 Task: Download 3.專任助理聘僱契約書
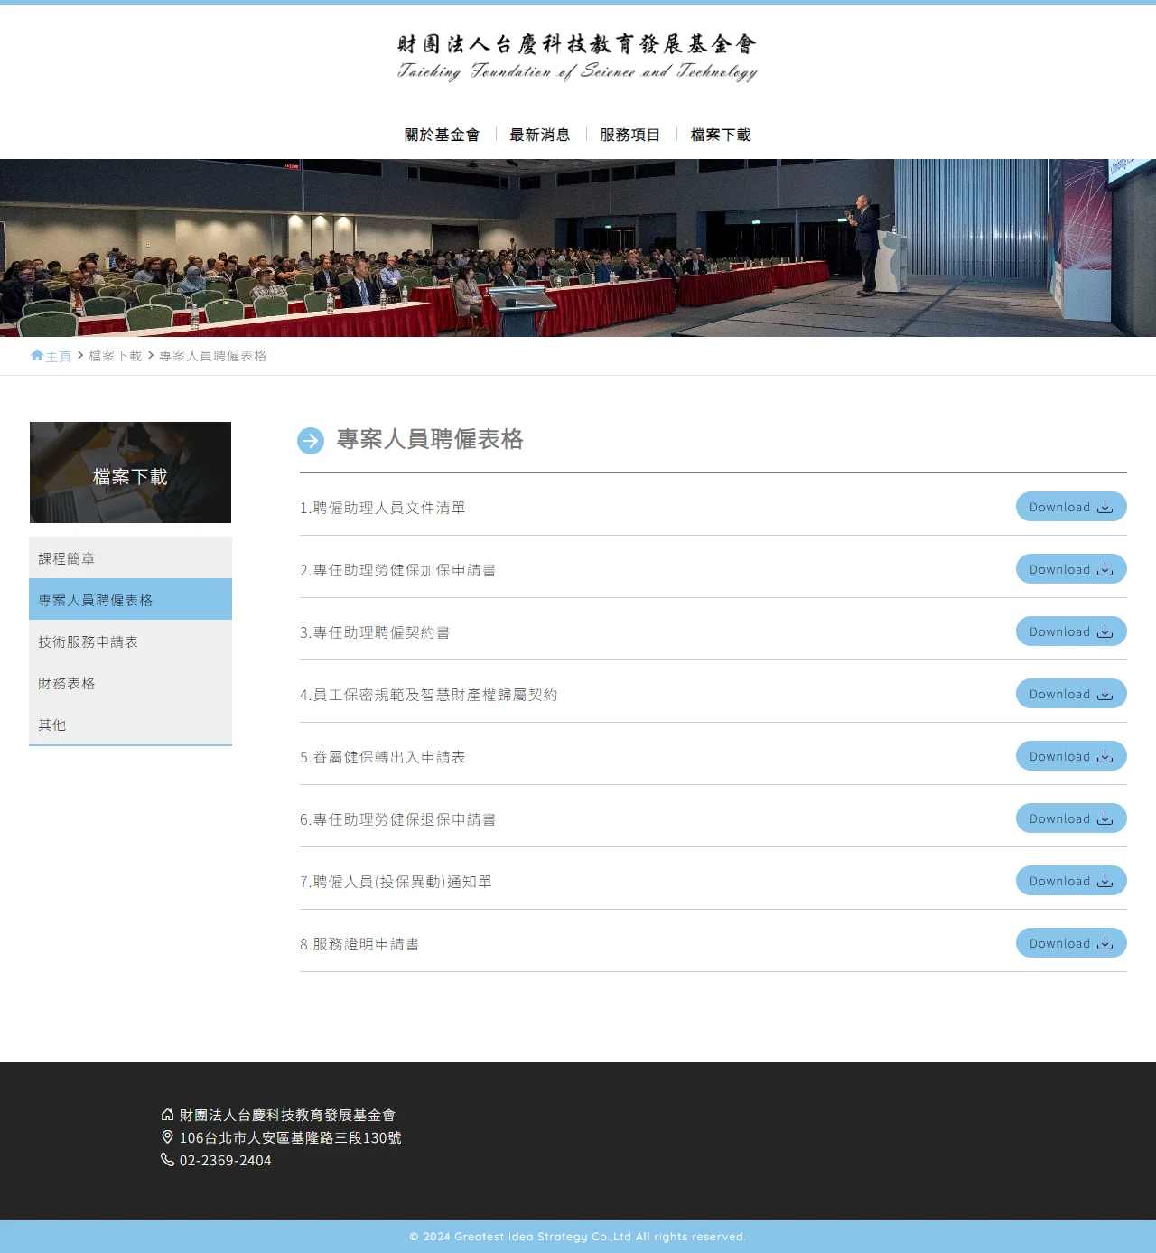1071,631
